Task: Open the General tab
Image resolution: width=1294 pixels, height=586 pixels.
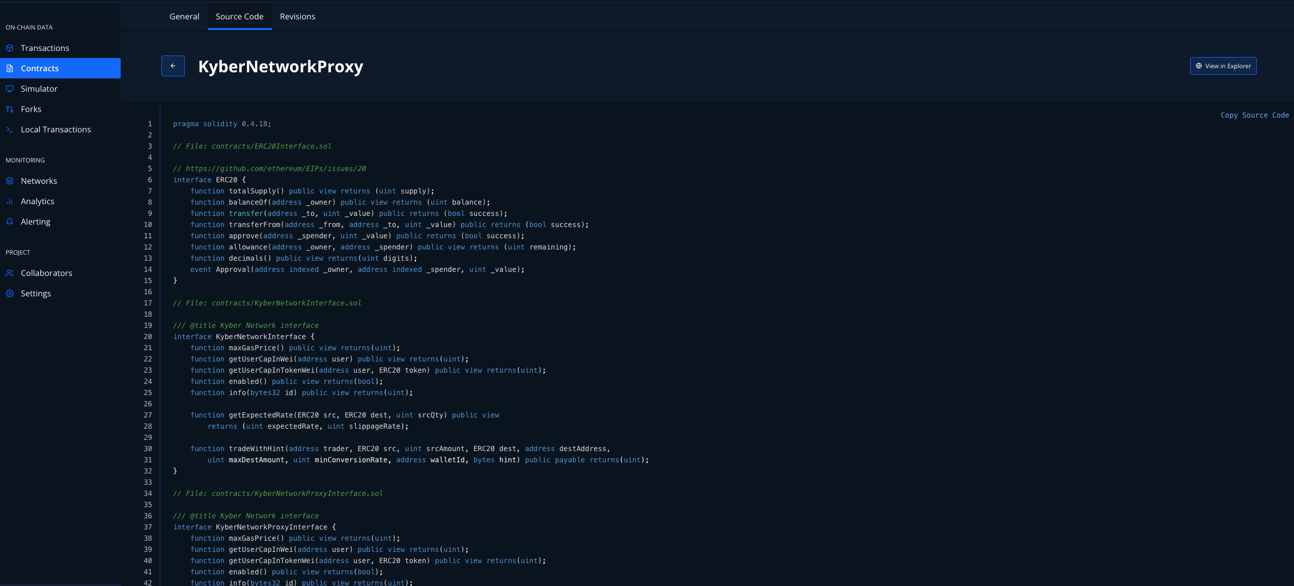Action: (x=184, y=16)
